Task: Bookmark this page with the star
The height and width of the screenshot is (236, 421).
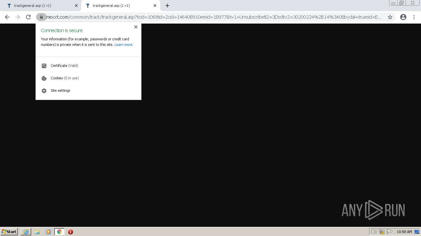Action: tap(390, 17)
